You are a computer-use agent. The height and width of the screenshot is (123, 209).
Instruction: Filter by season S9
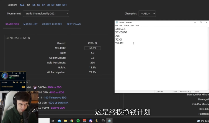click(53, 5)
